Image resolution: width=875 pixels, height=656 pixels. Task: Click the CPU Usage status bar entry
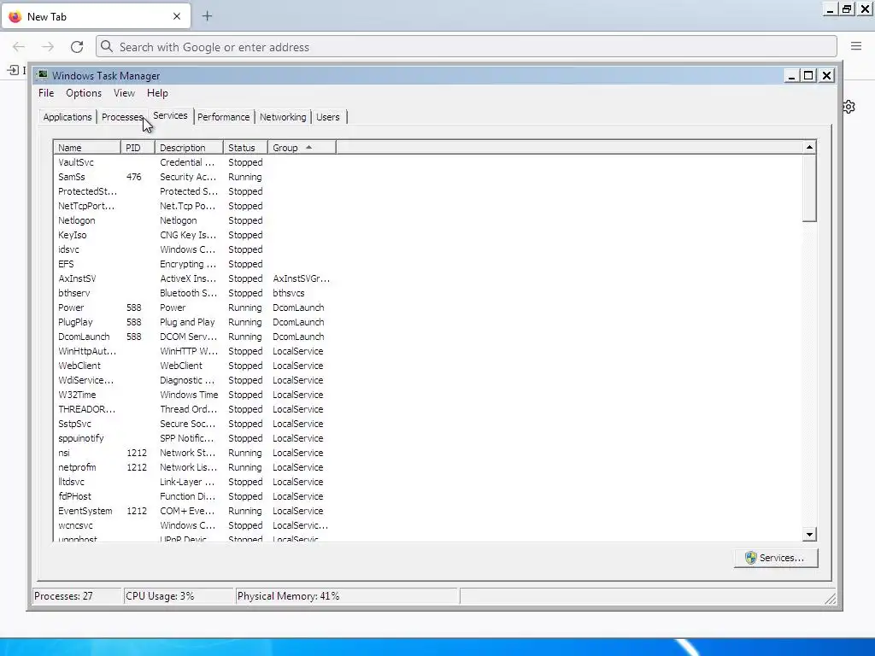pyautogui.click(x=179, y=595)
